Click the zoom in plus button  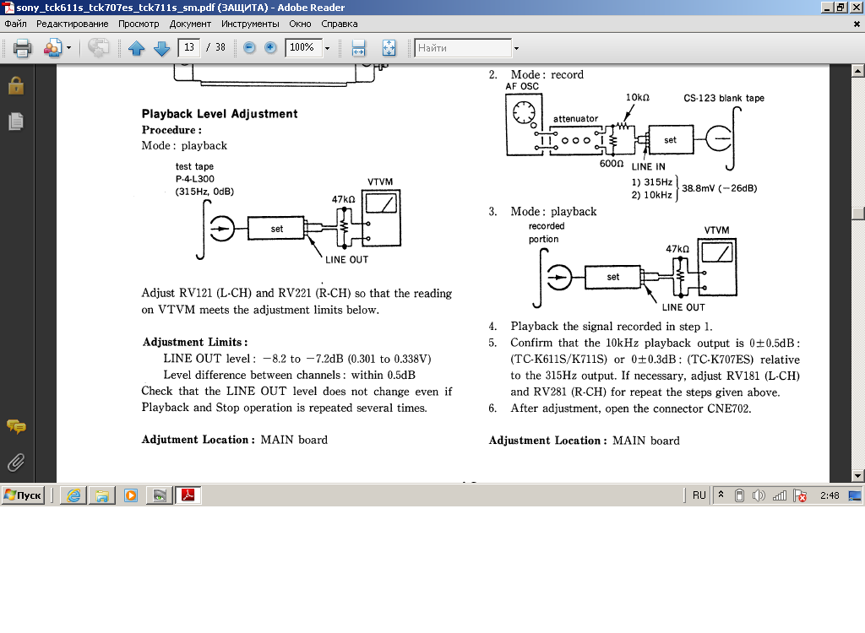point(270,48)
